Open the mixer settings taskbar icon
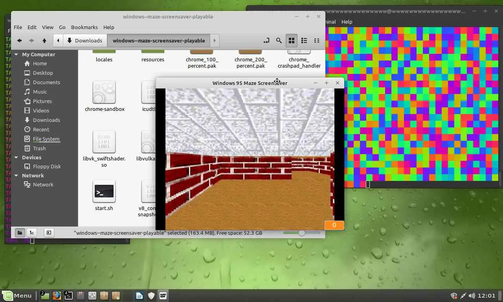The width and height of the screenshot is (503, 302). pos(92,295)
